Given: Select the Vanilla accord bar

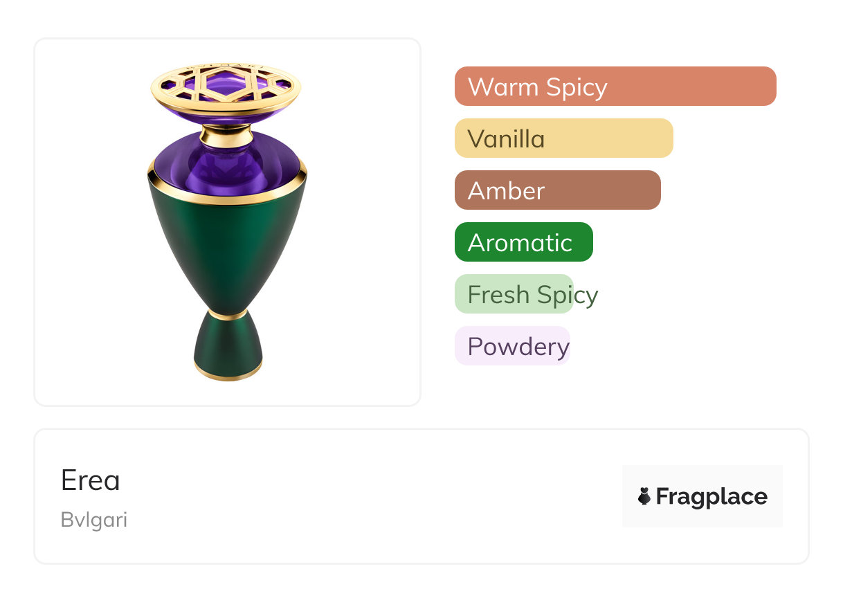Looking at the screenshot, I should (x=563, y=138).
